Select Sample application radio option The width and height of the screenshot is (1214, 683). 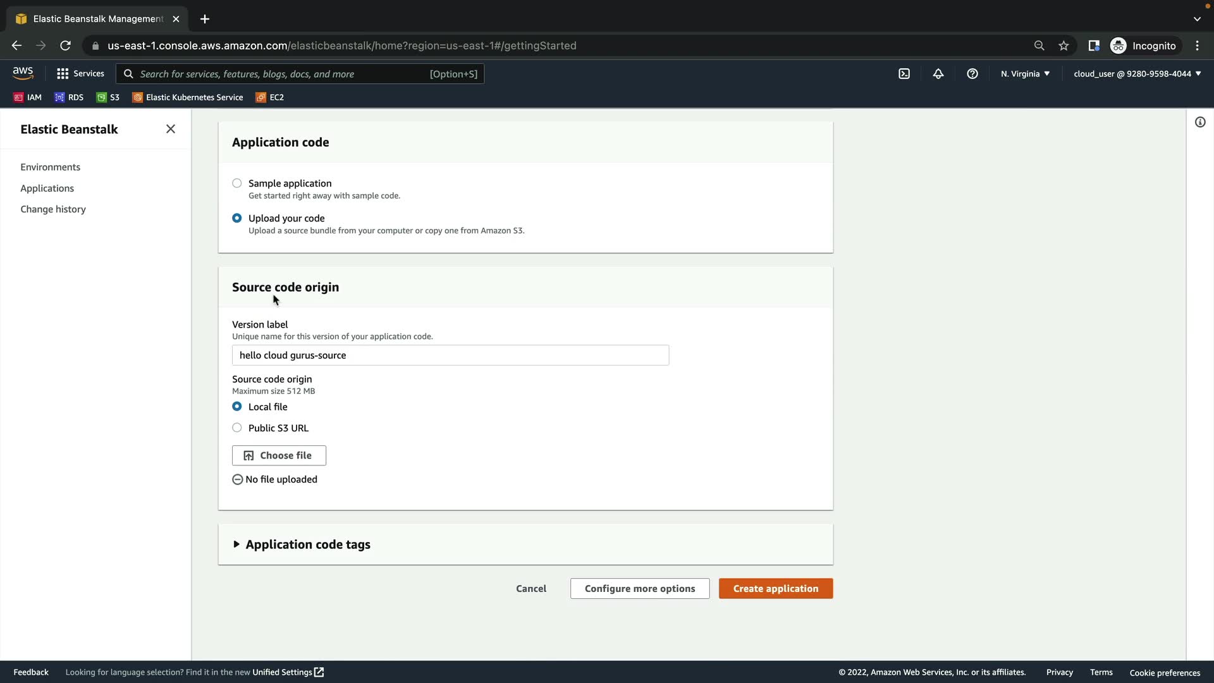pos(237,183)
